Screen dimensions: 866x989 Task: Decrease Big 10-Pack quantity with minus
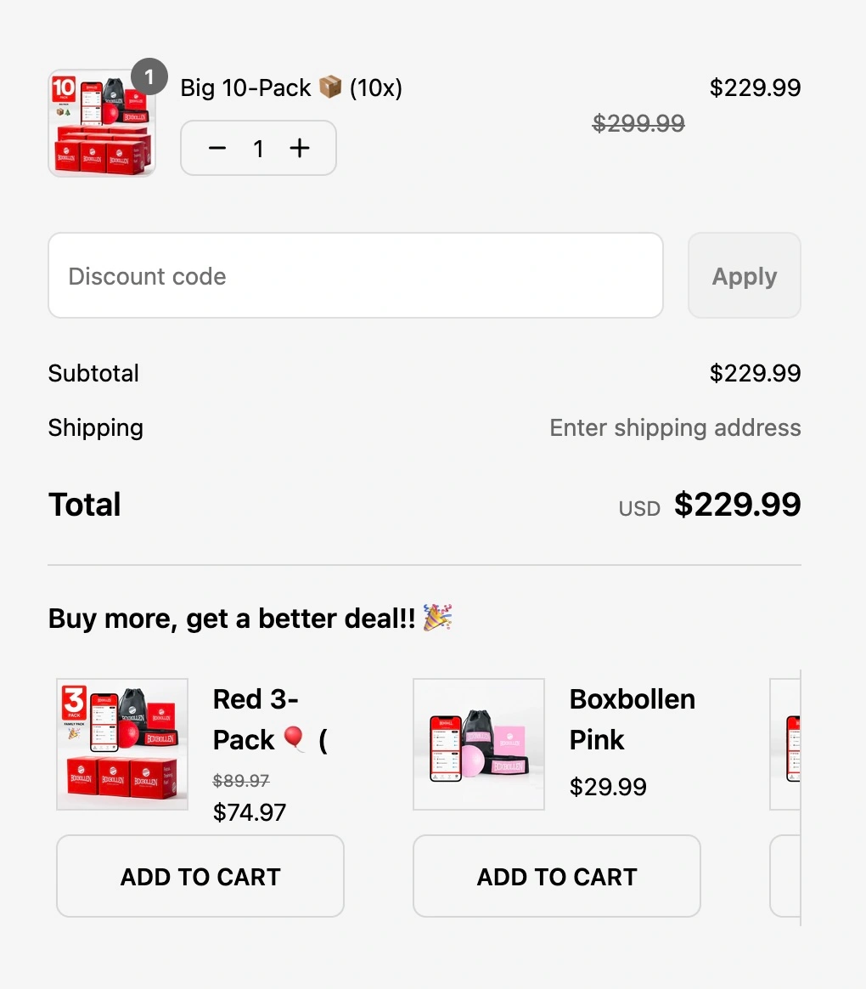tap(217, 149)
